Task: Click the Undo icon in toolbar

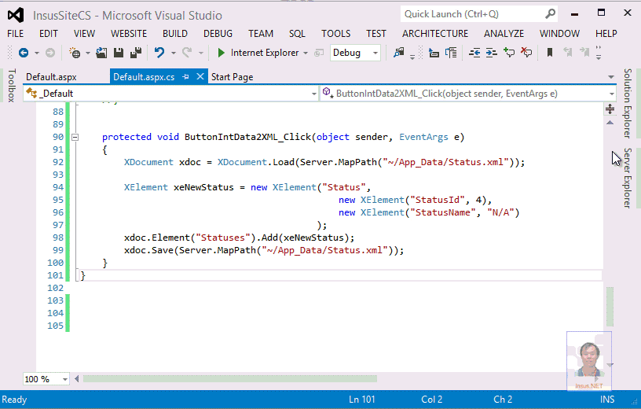Action: [x=159, y=53]
